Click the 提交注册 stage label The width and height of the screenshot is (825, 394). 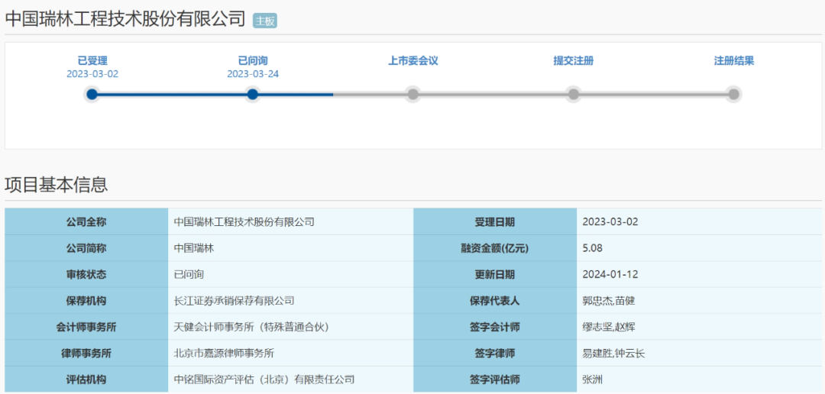click(574, 61)
